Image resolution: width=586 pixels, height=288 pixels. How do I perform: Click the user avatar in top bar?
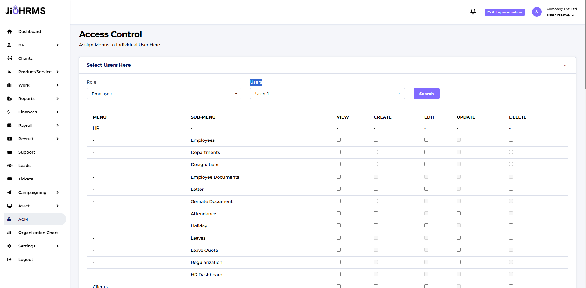tap(537, 12)
